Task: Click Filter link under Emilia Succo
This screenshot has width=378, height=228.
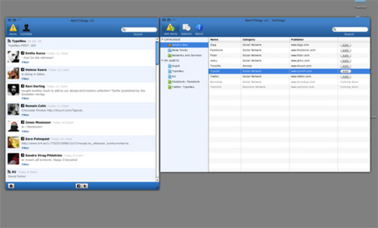Action: (x=25, y=62)
